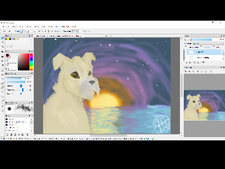This screenshot has width=225, height=169.
Task: Click the rainbow hue strip in Color panel
Action: [x=31, y=62]
